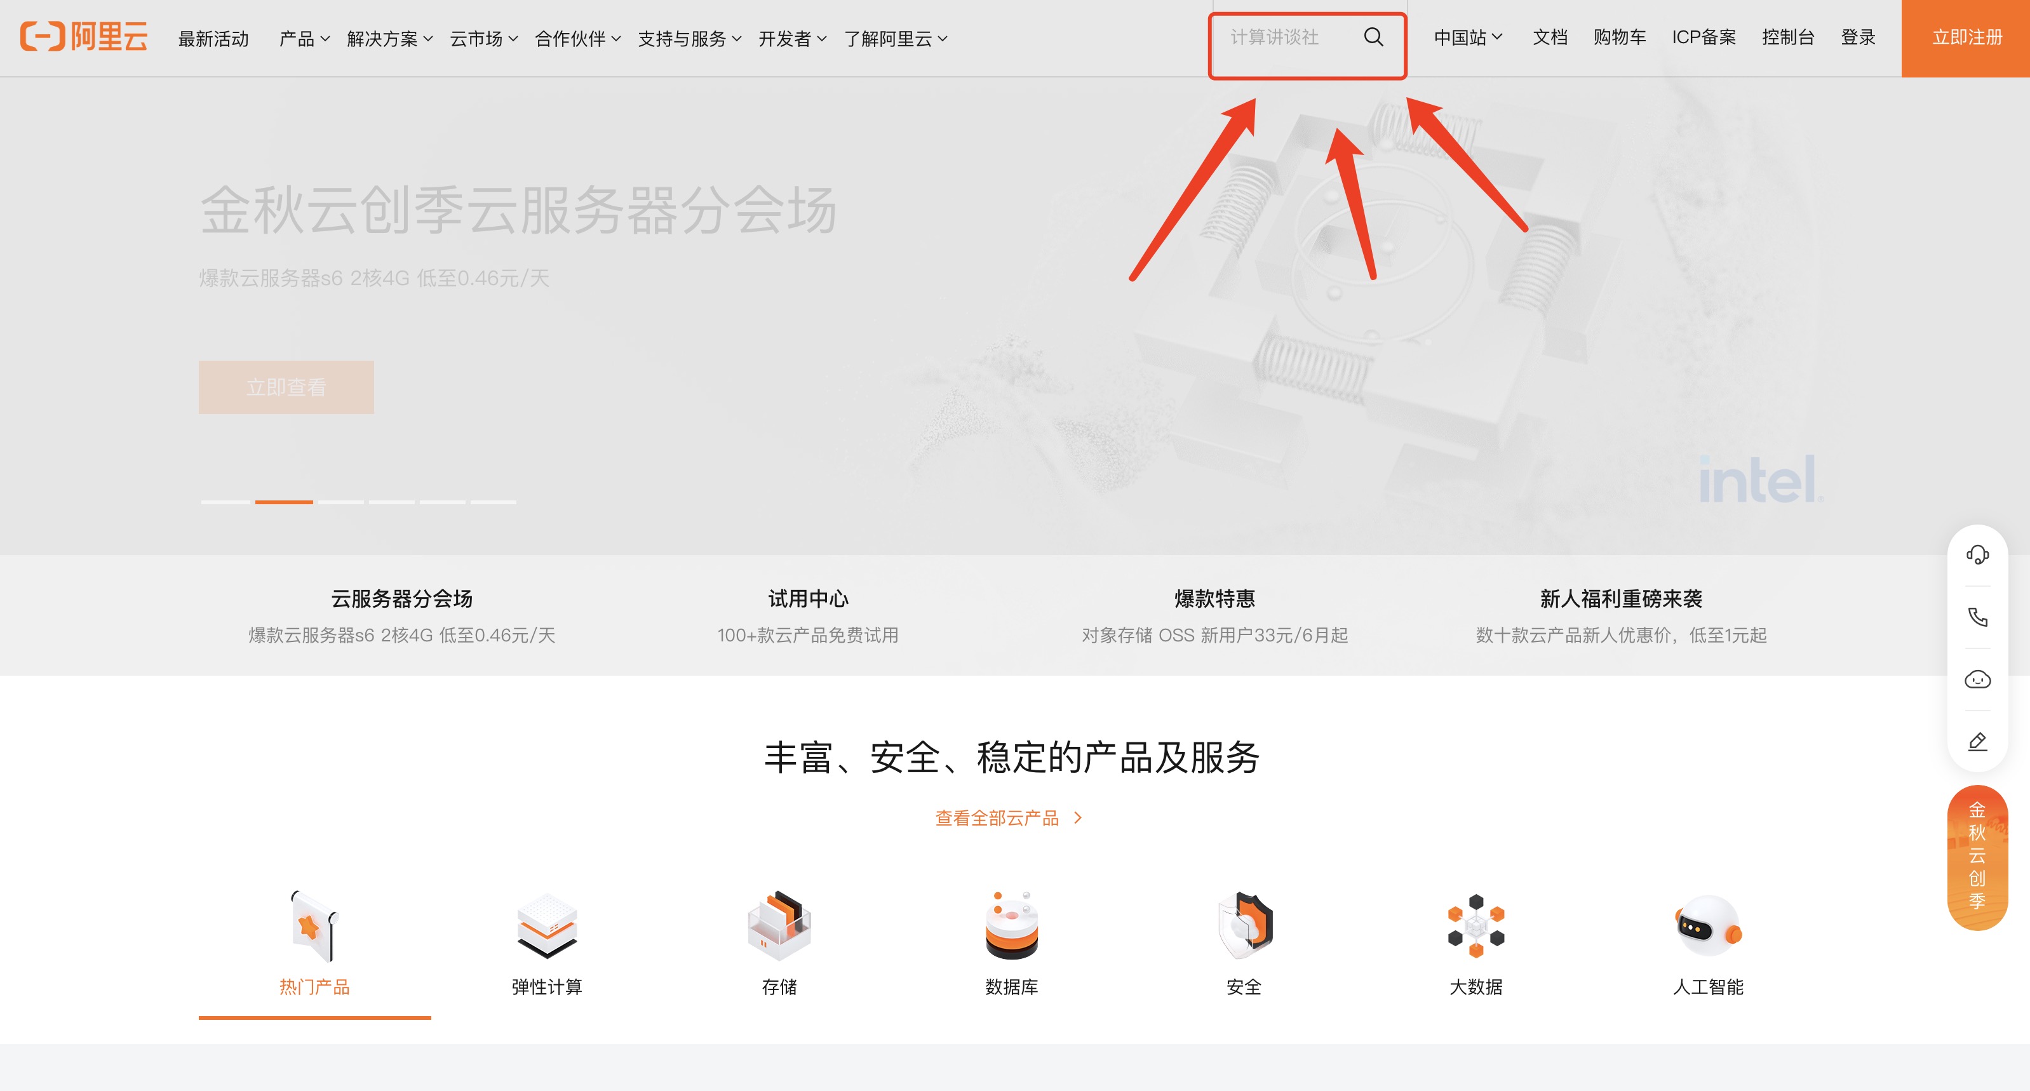Viewport: 2030px width, 1091px height.
Task: Open 最新活动 in navigation bar
Action: pyautogui.click(x=213, y=39)
